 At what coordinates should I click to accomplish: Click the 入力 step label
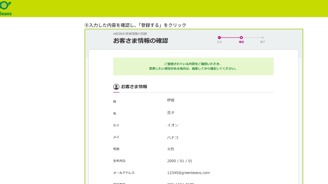[x=219, y=42]
